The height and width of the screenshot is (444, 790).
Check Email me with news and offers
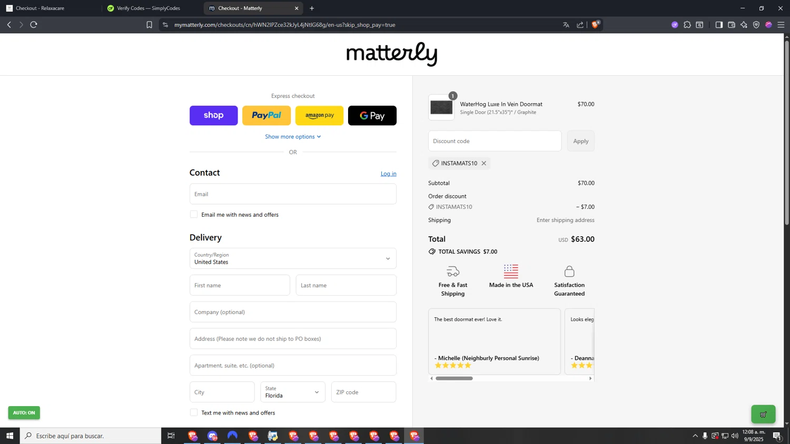click(x=194, y=214)
